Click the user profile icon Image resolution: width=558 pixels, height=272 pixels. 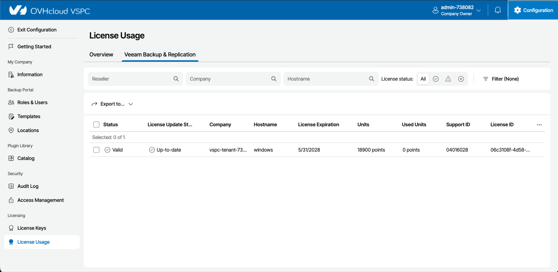[x=435, y=10]
